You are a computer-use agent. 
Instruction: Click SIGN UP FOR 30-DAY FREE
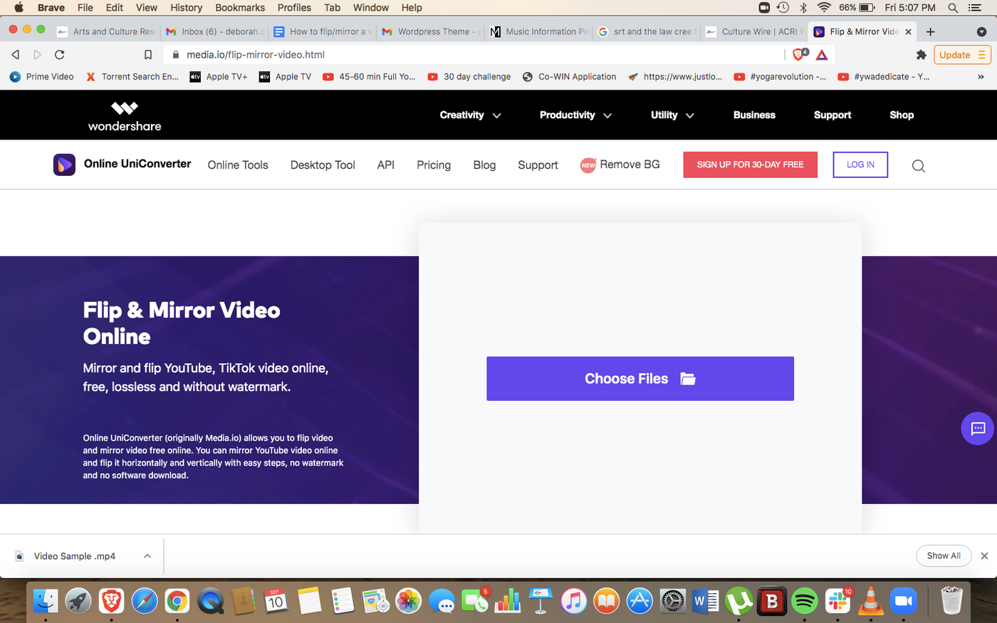(750, 164)
